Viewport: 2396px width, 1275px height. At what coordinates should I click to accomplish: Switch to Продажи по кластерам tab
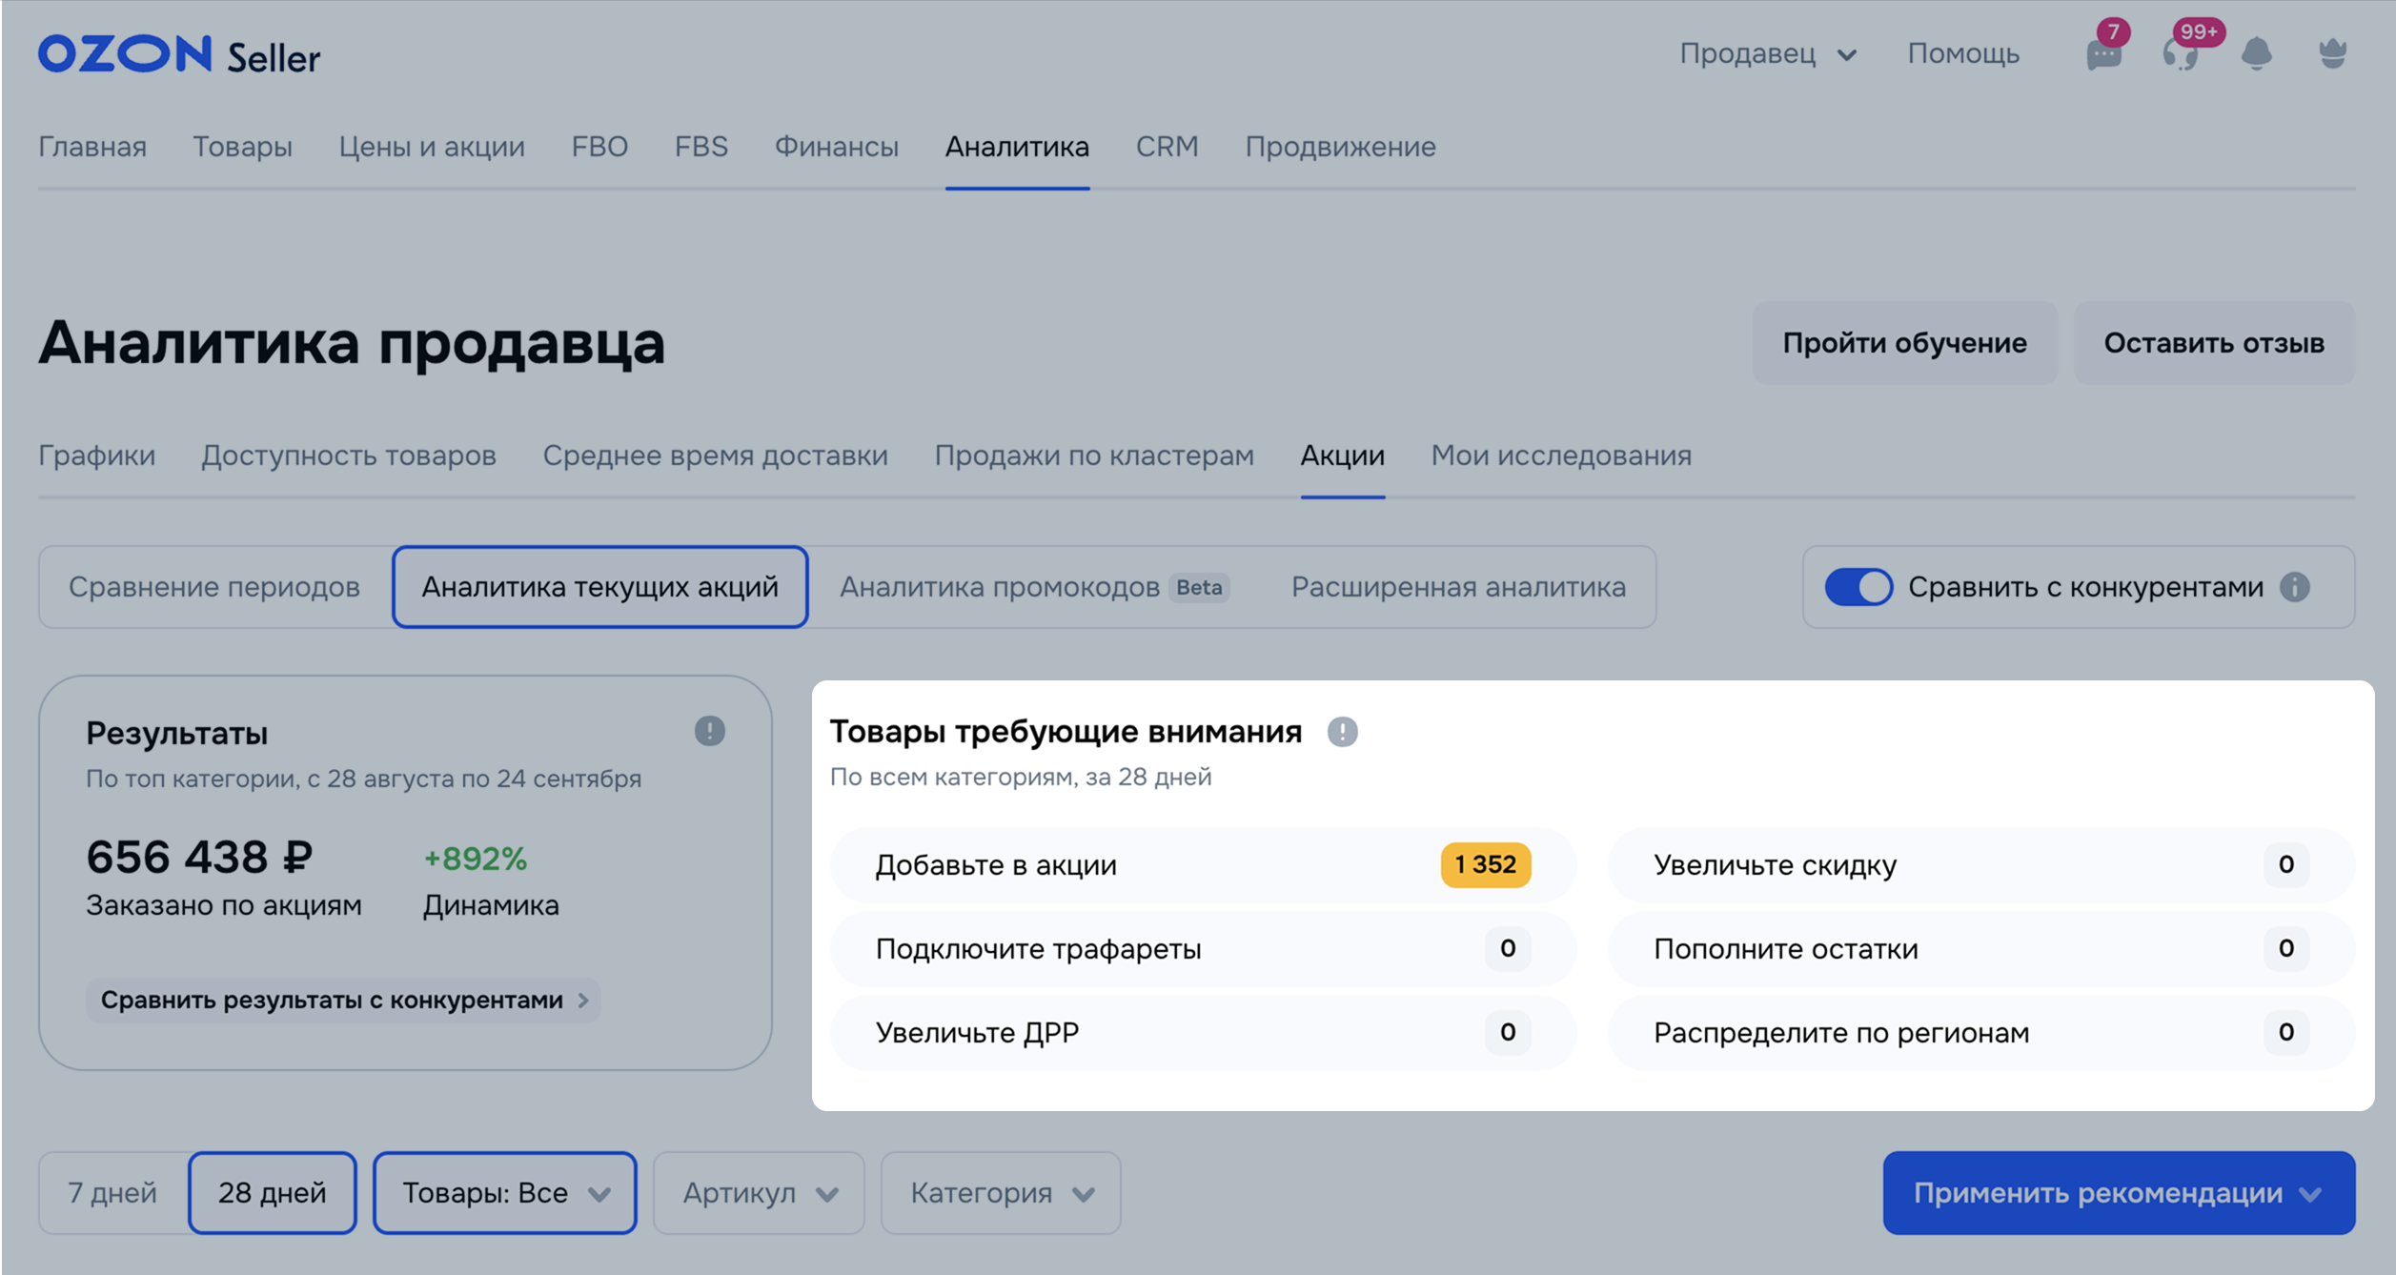1093,455
